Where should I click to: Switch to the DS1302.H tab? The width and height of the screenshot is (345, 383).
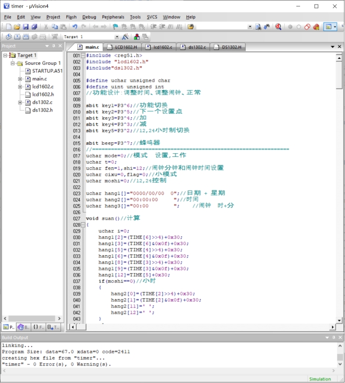tap(228, 47)
